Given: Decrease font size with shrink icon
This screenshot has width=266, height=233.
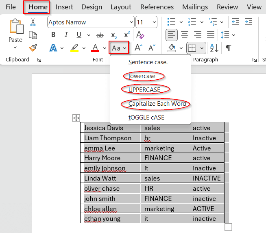Looking at the screenshot, I should click(152, 48).
